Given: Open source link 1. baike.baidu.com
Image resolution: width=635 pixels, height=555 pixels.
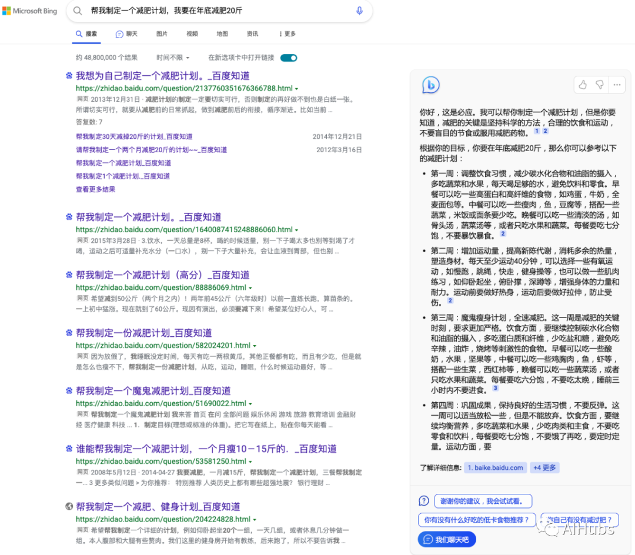Looking at the screenshot, I should (x=495, y=467).
